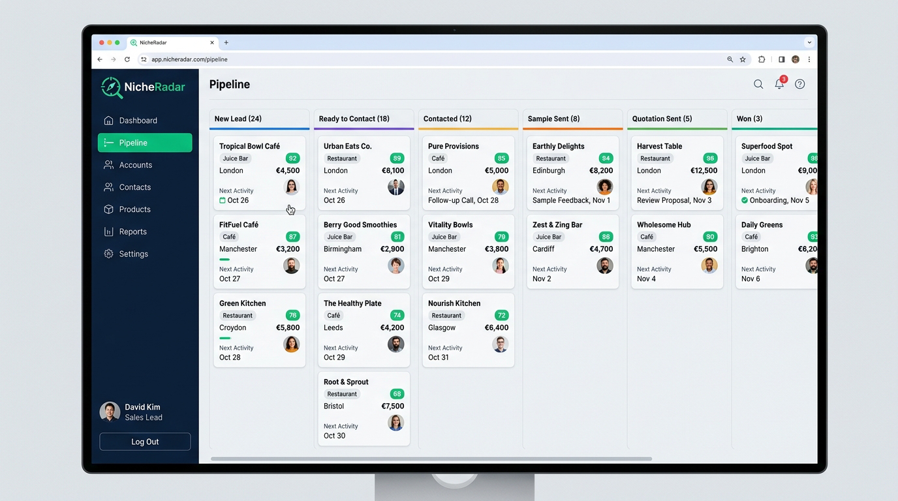Image resolution: width=898 pixels, height=501 pixels.
Task: Click the owner avatar on Nourish Kitchen
Action: (501, 344)
